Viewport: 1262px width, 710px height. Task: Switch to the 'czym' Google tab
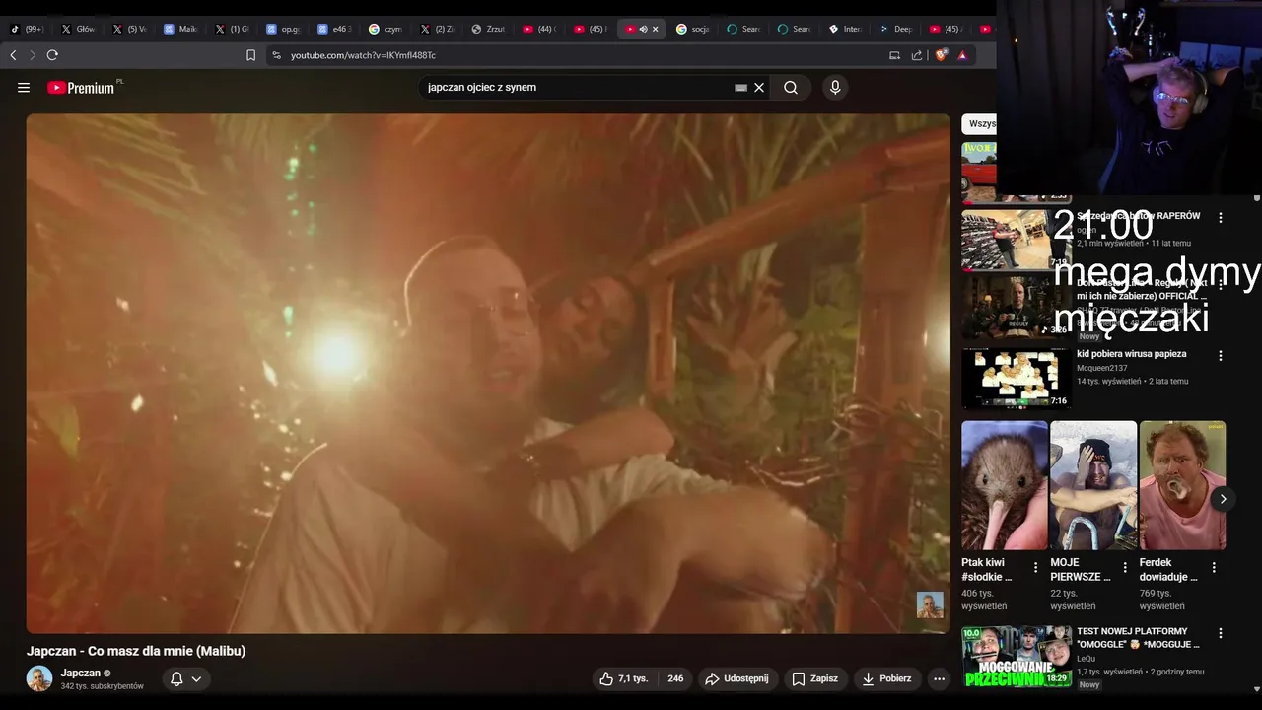pyautogui.click(x=386, y=29)
